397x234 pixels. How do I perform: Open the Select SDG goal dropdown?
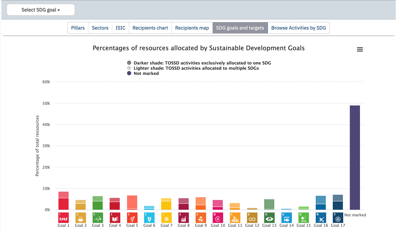[x=41, y=10]
